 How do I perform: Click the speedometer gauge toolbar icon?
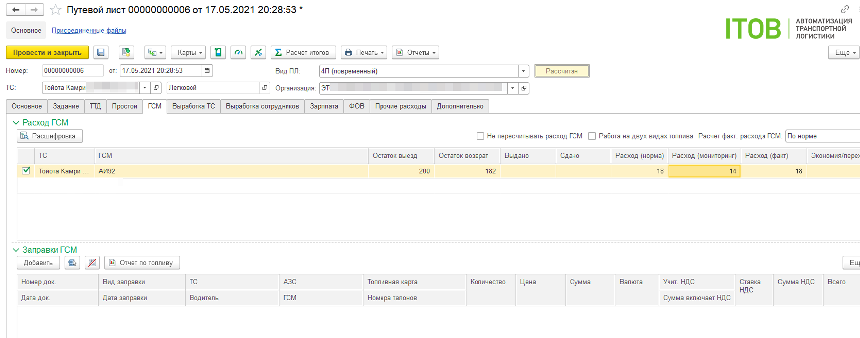point(239,52)
